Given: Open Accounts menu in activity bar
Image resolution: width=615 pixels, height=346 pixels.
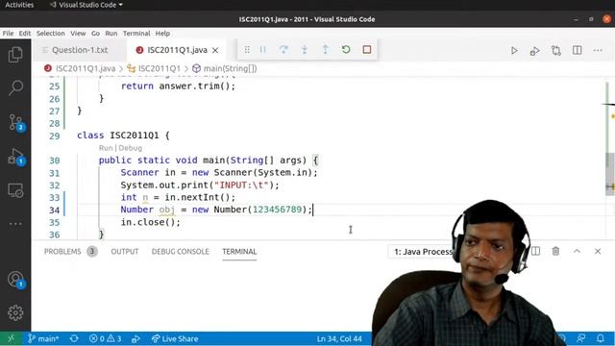Looking at the screenshot, I should point(16,280).
